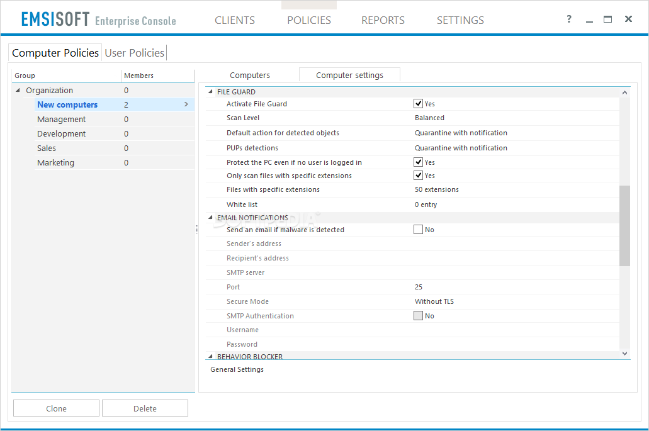Open Scan Level Balanced value
649x431 pixels.
click(x=429, y=118)
